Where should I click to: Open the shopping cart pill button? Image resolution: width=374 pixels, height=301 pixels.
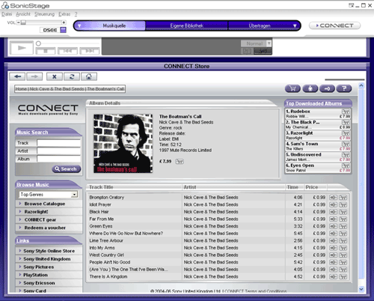292,88
